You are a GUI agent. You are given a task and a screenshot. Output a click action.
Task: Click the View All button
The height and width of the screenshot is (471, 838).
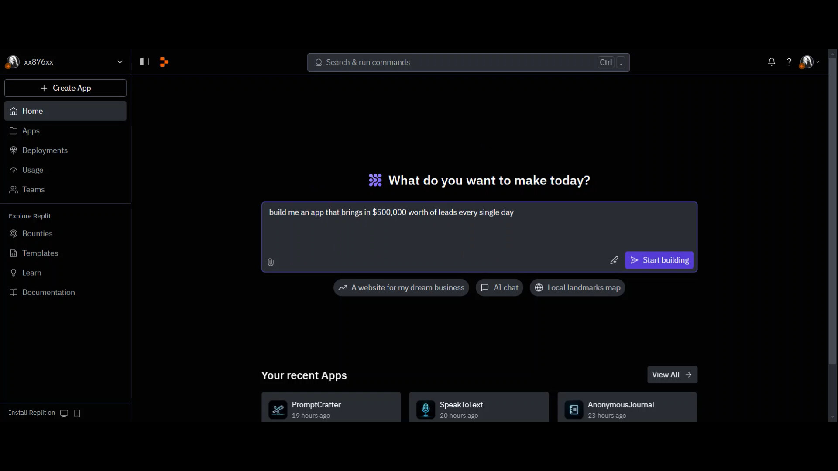(672, 375)
